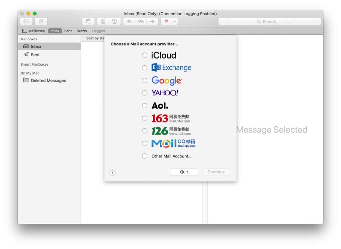Click the QQ Mail logo
341x249 pixels.
click(x=173, y=143)
